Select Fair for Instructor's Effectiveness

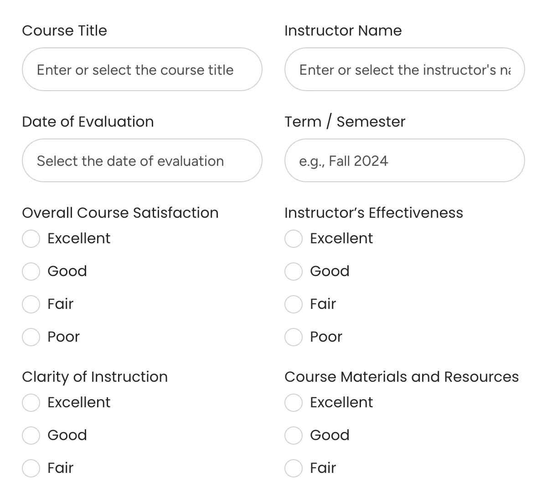point(293,304)
